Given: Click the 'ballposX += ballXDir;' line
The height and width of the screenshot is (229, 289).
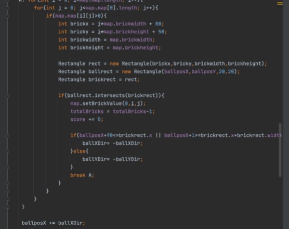Looking at the screenshot, I should [x=54, y=223].
